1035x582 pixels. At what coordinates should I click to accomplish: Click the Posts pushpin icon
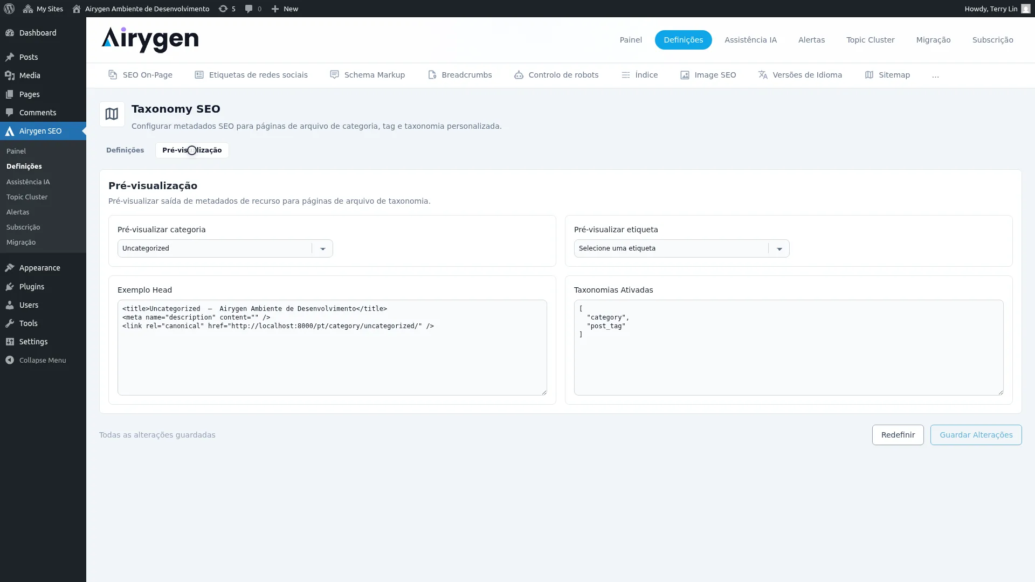(10, 57)
